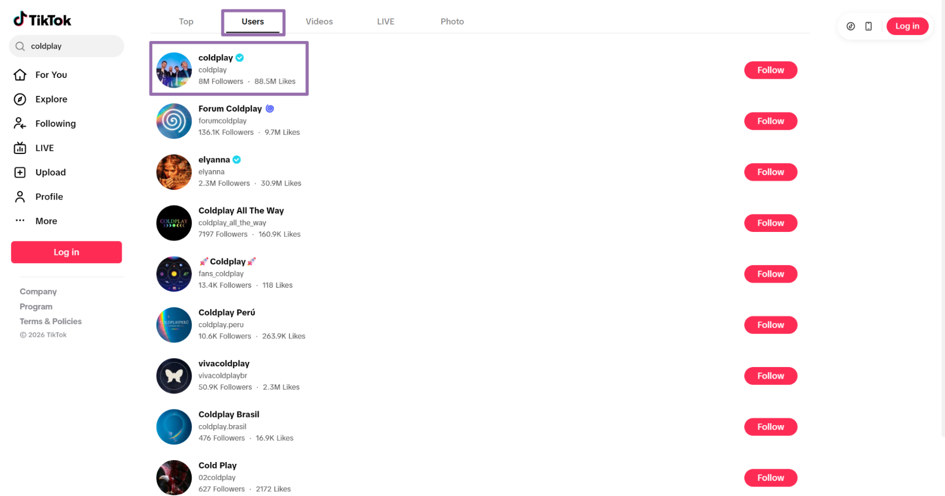Follow the Forum Coldplay account
Viewport: 945px width, 496px height.
tap(771, 121)
